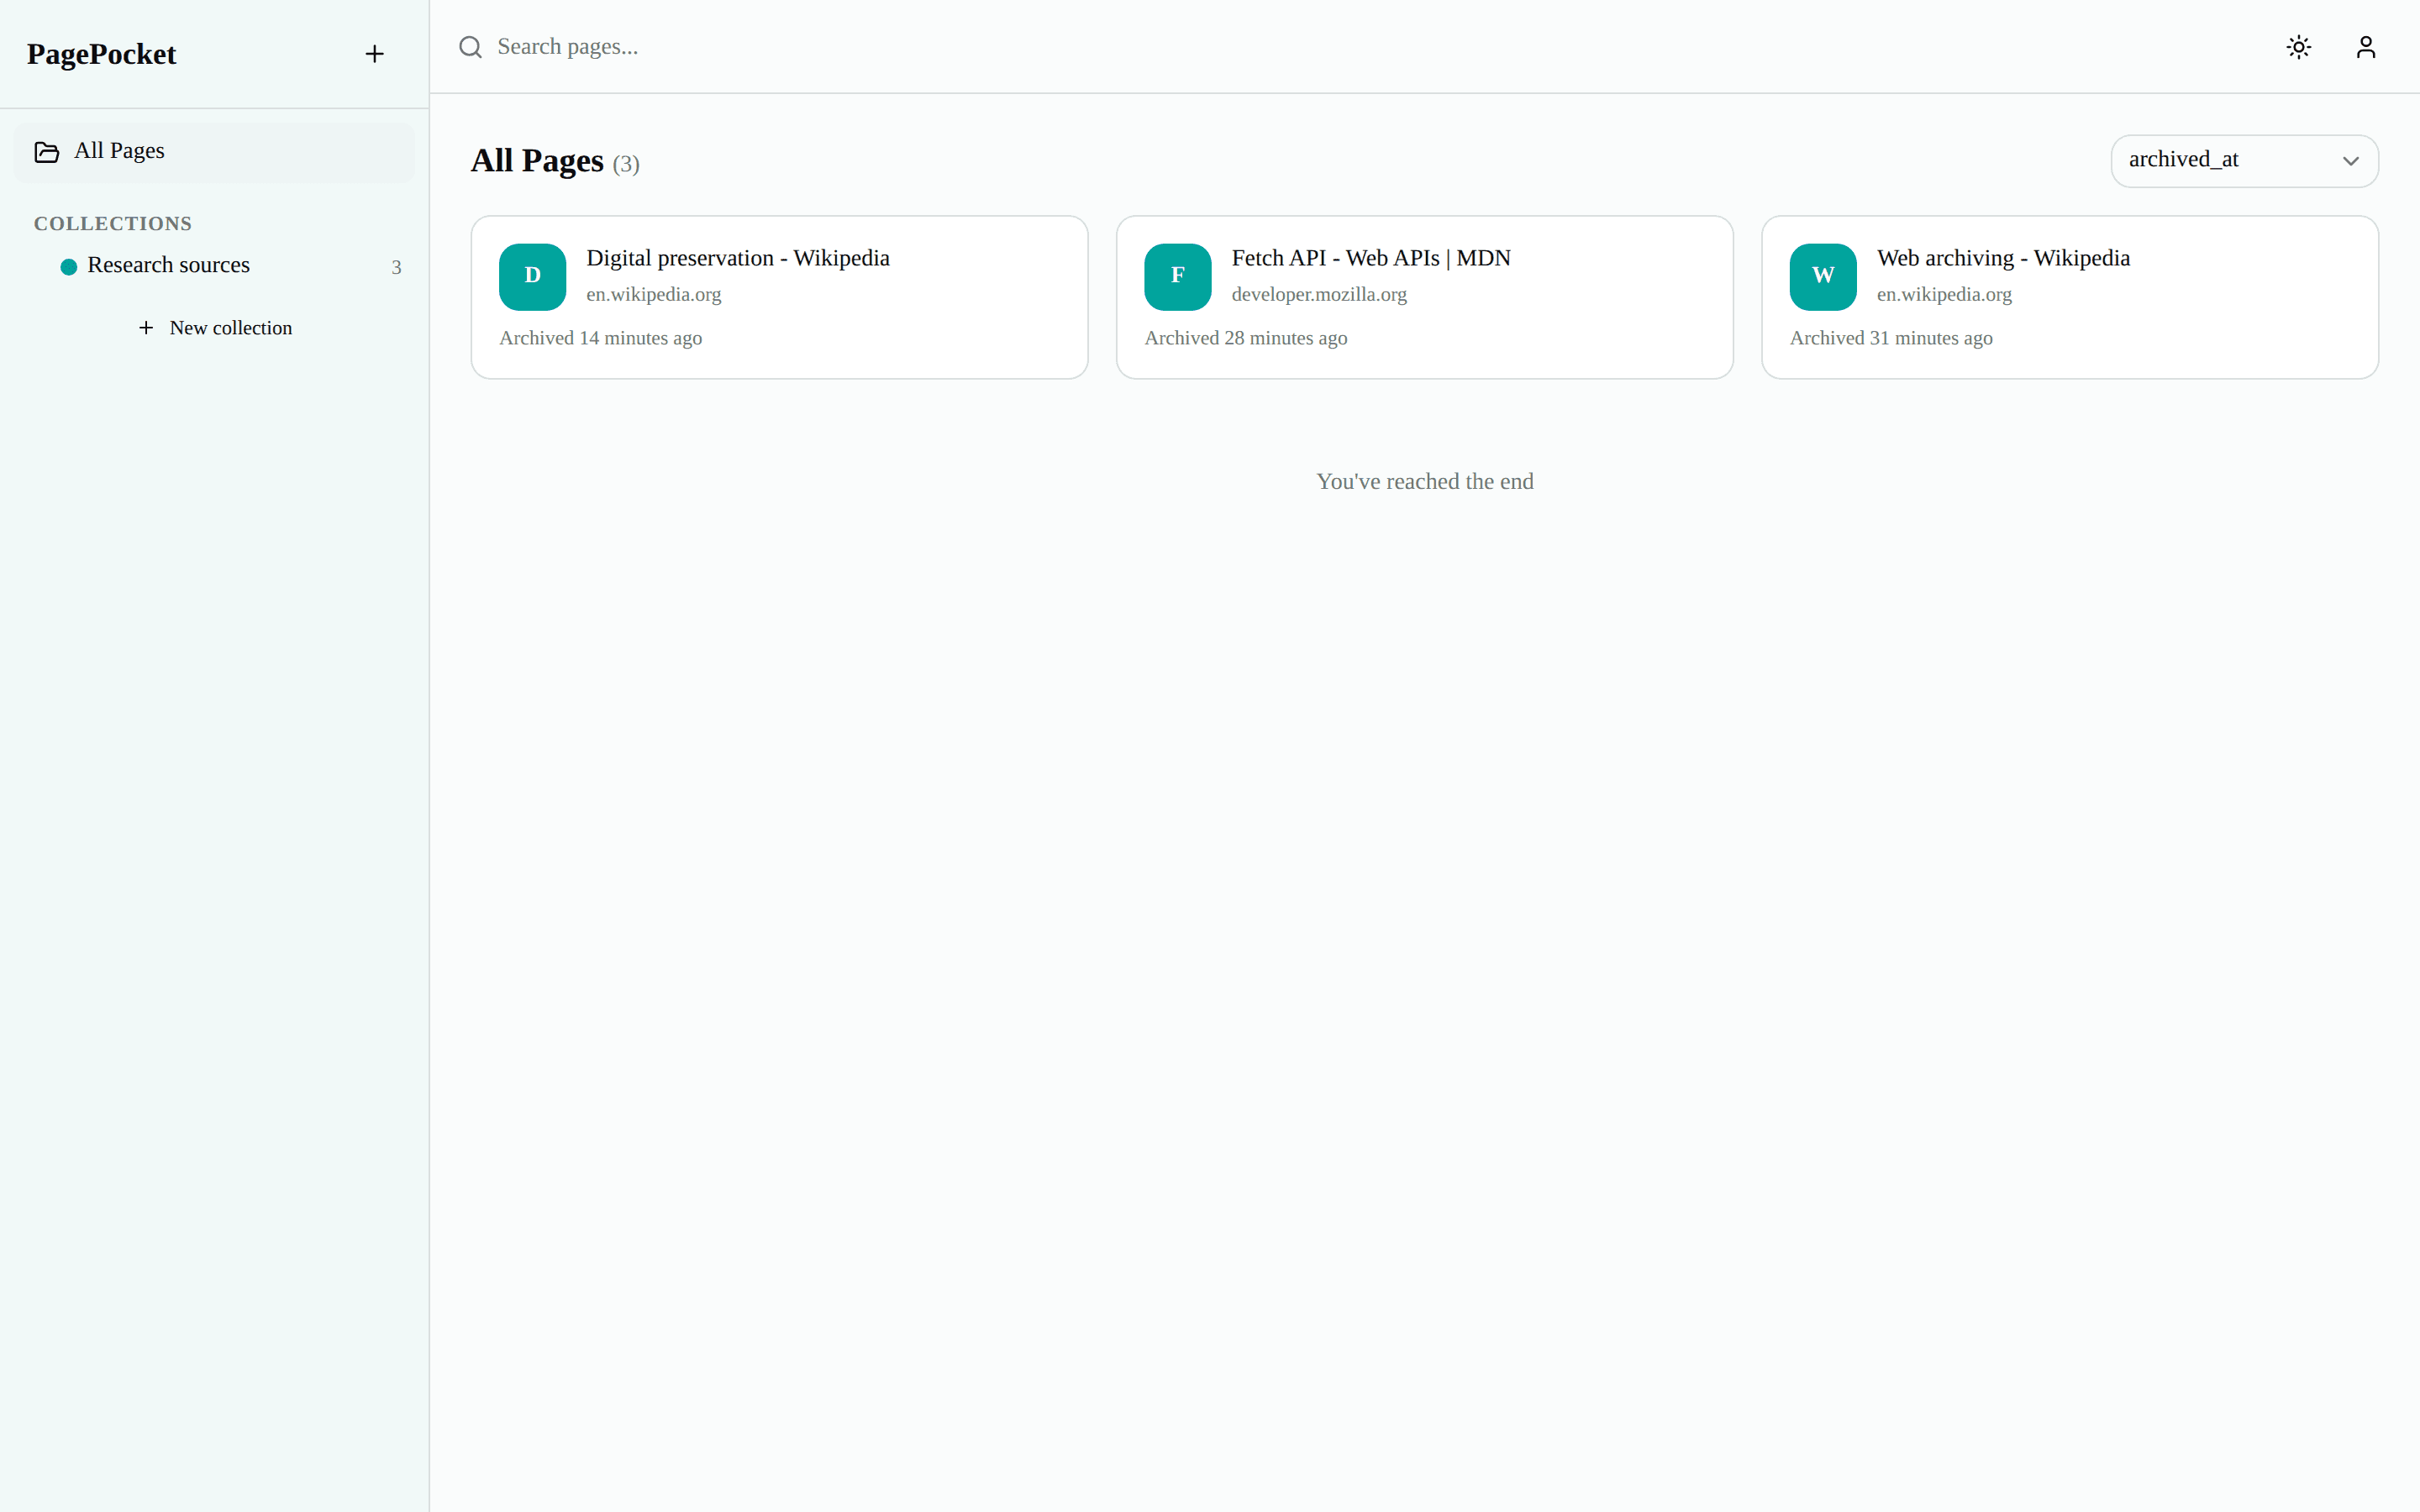This screenshot has height=1512, width=2420.
Task: Open Web archiving - Wikipedia title
Action: [2003, 258]
